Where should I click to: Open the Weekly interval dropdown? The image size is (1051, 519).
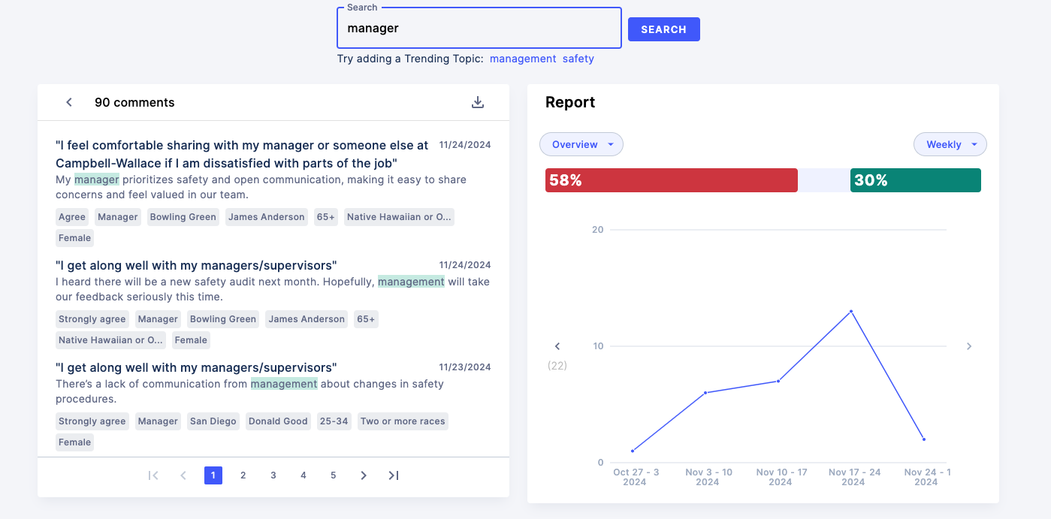point(950,144)
